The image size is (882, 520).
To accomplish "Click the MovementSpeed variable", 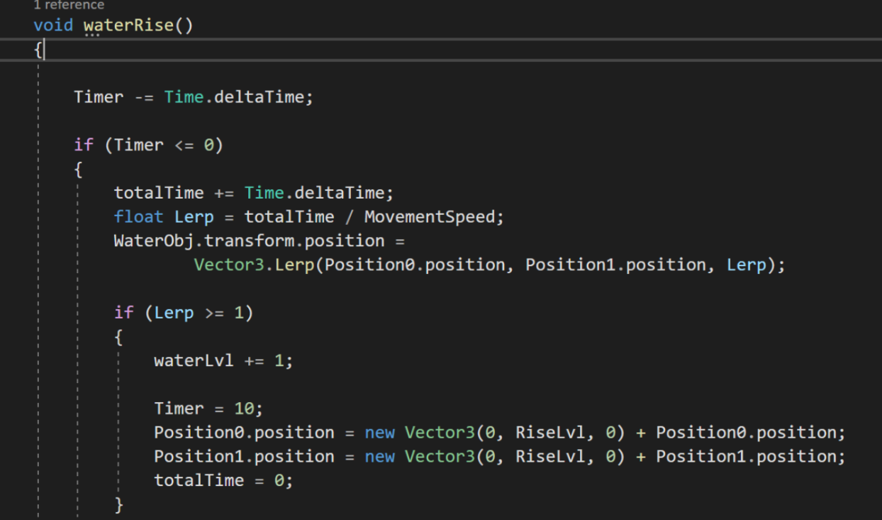I will coord(428,217).
